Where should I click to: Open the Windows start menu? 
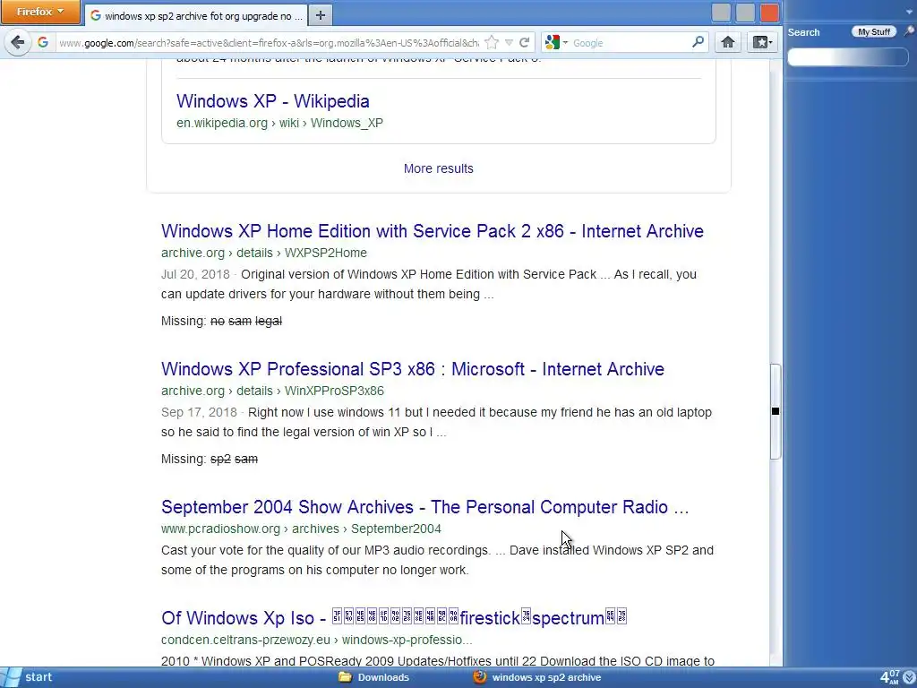click(28, 677)
